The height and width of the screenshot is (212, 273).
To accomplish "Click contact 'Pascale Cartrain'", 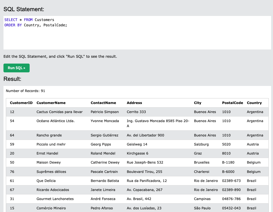I will [x=104, y=172].
